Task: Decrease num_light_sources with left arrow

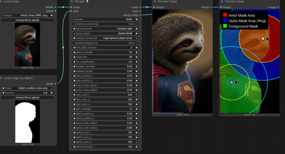Action: [x=74, y=47]
